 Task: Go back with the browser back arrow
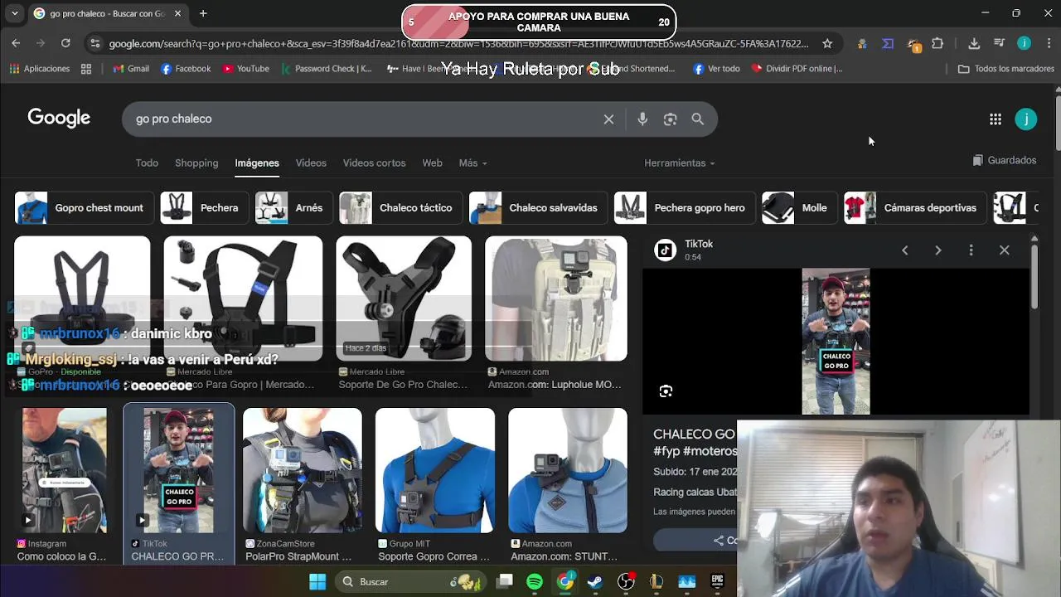pyautogui.click(x=16, y=43)
